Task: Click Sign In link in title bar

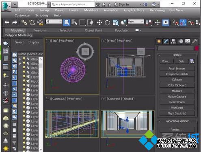Action: tap(124, 4)
